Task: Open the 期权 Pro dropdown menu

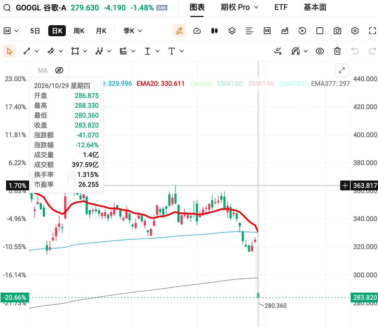Action: point(239,7)
